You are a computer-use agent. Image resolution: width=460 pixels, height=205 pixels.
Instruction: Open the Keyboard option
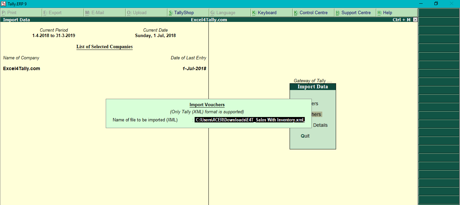point(272,13)
